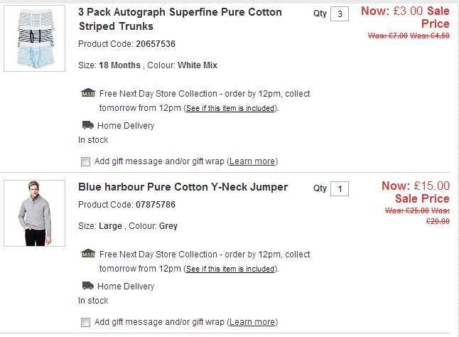Click 'See if this item is included' for jumper
The image size is (459, 337).
point(230,269)
